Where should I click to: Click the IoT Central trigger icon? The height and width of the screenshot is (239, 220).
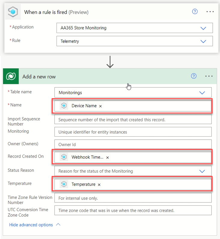[x=13, y=12]
